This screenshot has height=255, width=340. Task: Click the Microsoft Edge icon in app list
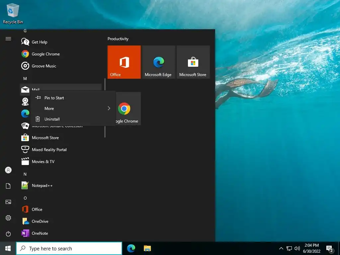click(x=25, y=114)
